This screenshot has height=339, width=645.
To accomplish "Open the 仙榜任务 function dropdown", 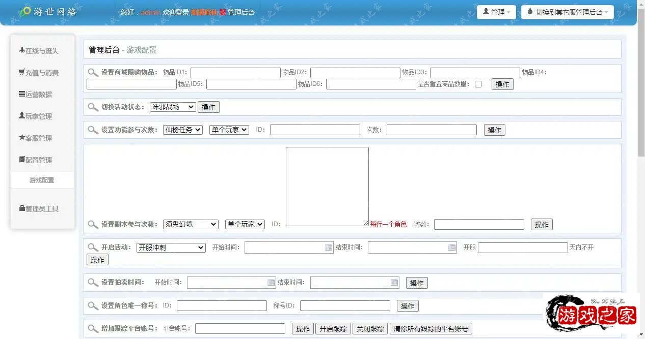I will point(182,130).
